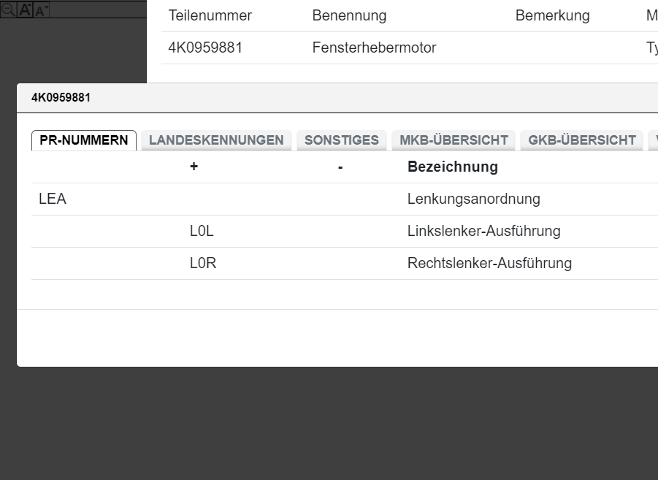
Task: Click part number 4K0959881 in the table
Action: click(205, 48)
